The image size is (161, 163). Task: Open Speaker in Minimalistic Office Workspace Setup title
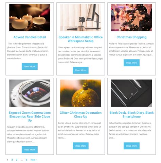pos(80,39)
